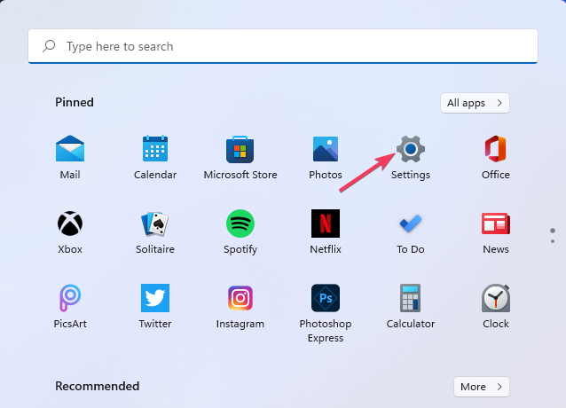Open Instagram from pinned apps
This screenshot has height=408, width=566.
240,298
